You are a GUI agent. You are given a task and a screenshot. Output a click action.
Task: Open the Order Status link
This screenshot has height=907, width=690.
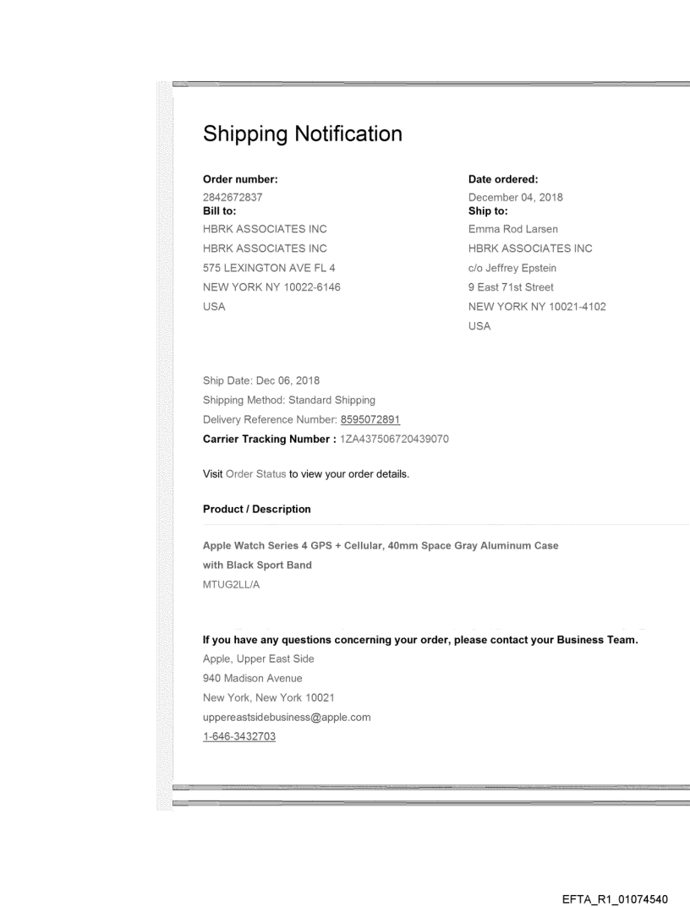(x=255, y=474)
